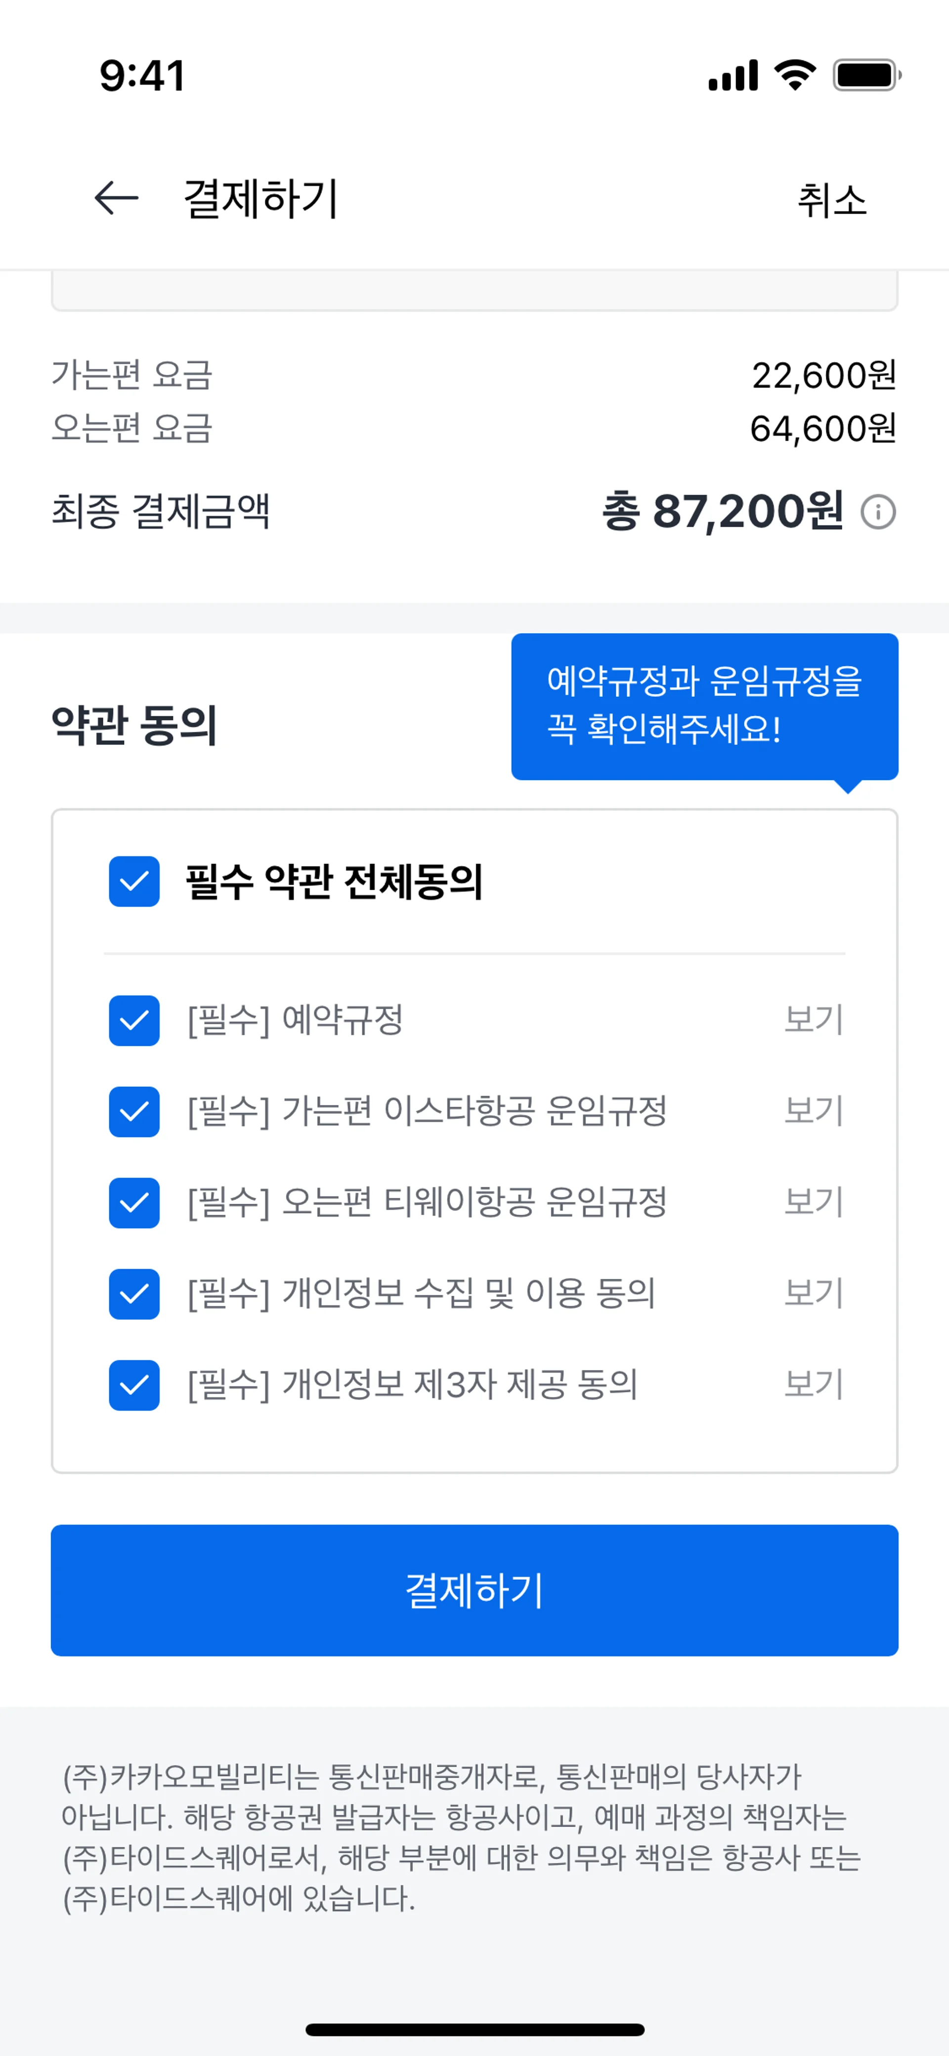949x2056 pixels.
Task: Tap the back arrow icon
Action: [117, 198]
